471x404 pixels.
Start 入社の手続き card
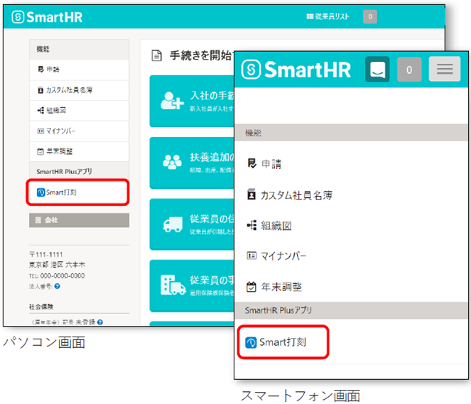(192, 101)
